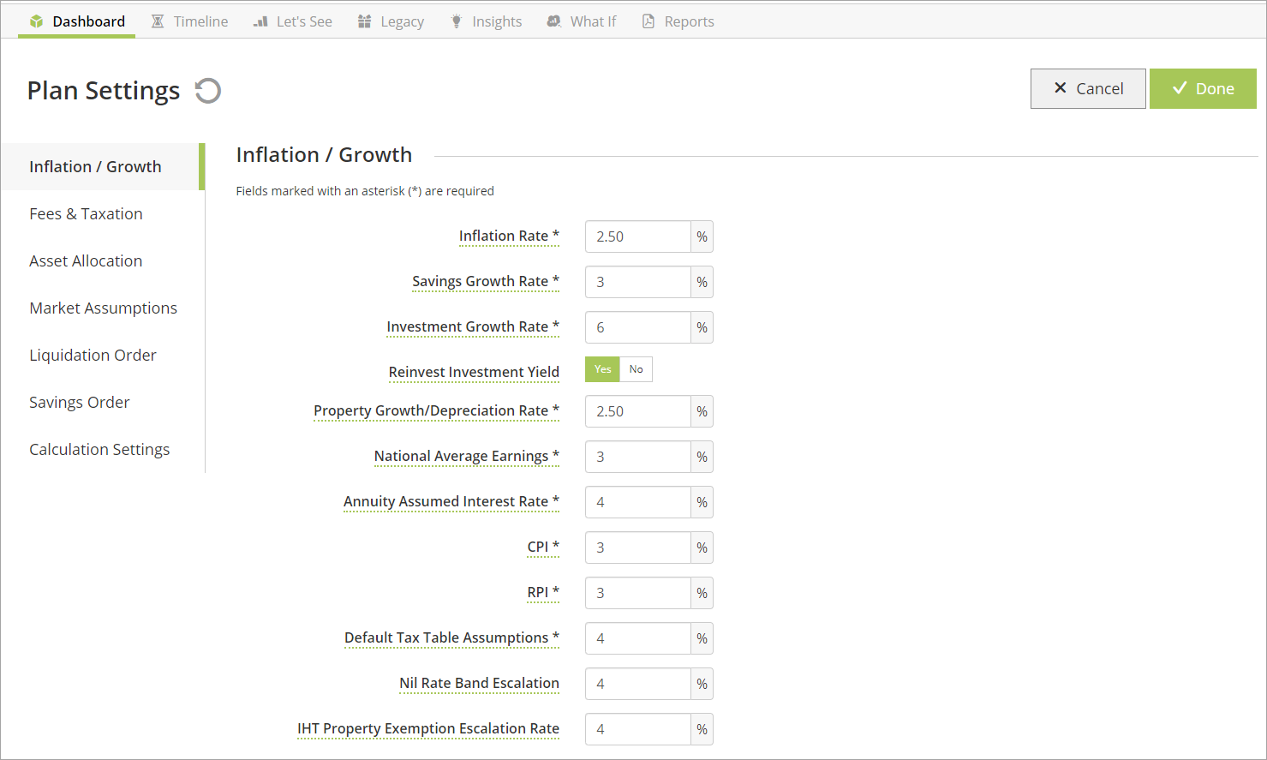Open Market Assumptions settings
The width and height of the screenshot is (1267, 760).
[103, 308]
